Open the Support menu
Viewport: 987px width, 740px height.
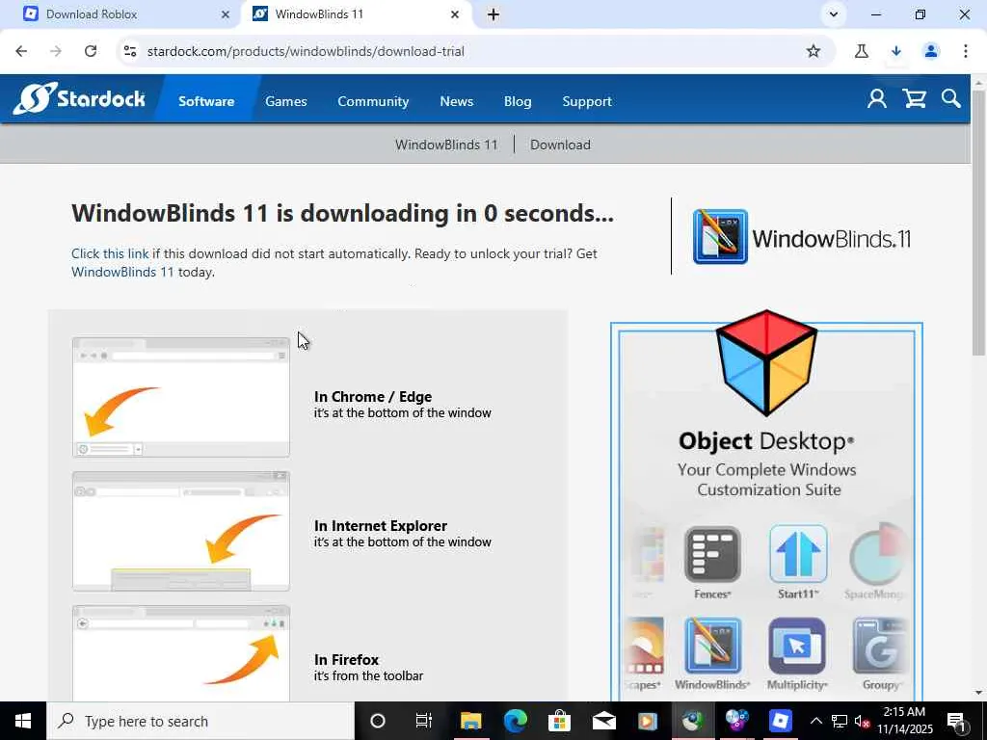tap(587, 101)
